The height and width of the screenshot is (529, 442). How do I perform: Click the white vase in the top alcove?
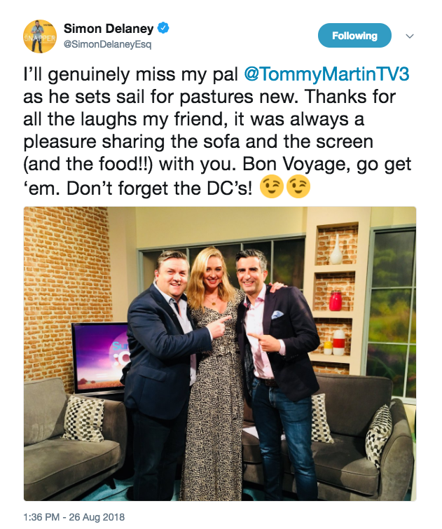pyautogui.click(x=336, y=249)
